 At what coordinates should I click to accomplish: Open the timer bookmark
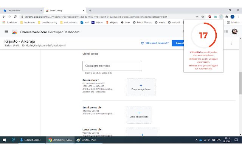[126, 22]
